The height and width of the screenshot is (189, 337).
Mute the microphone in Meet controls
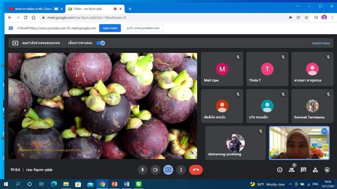[x=142, y=170]
